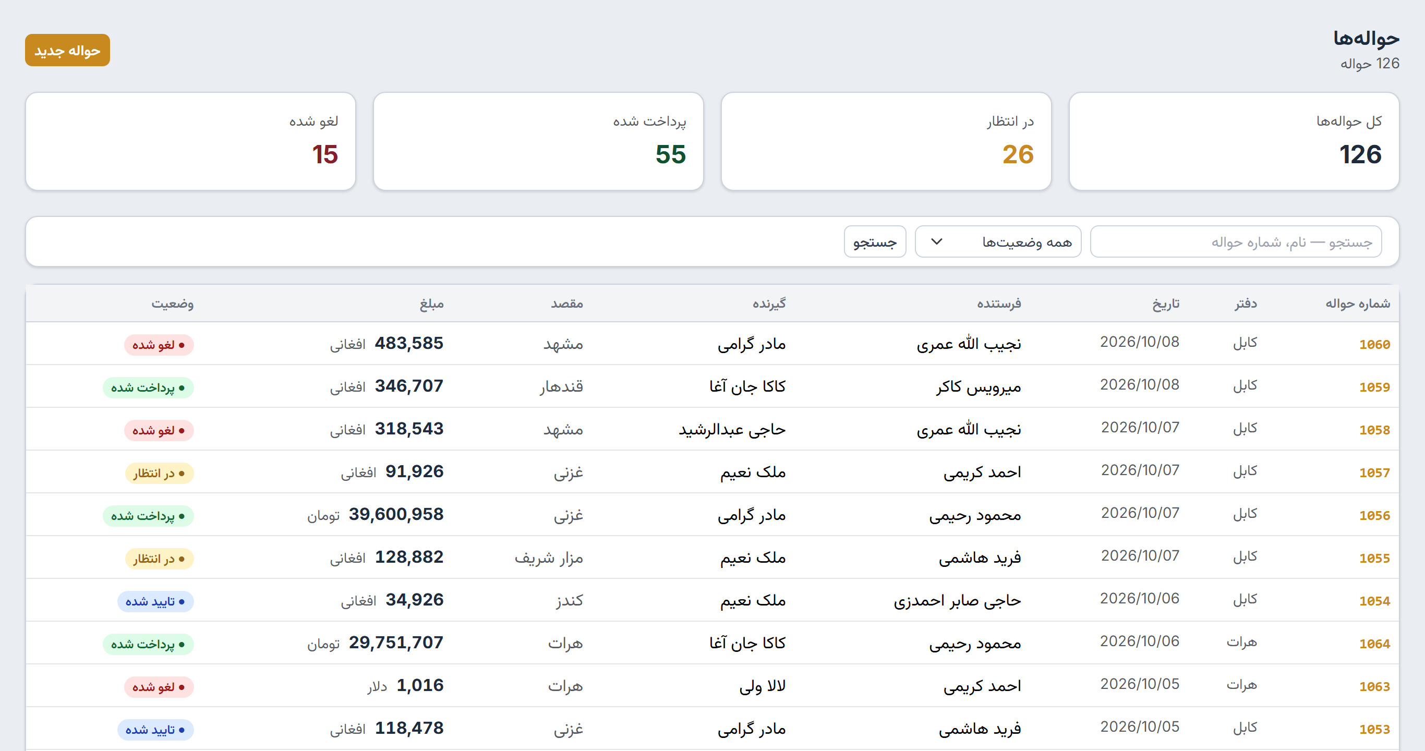Select the در انتظار summary card showing 26

point(886,141)
